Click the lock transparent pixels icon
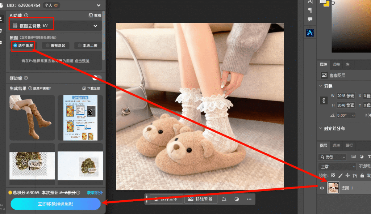Image resolution: width=371 pixels, height=214 pixels. pos(333,175)
